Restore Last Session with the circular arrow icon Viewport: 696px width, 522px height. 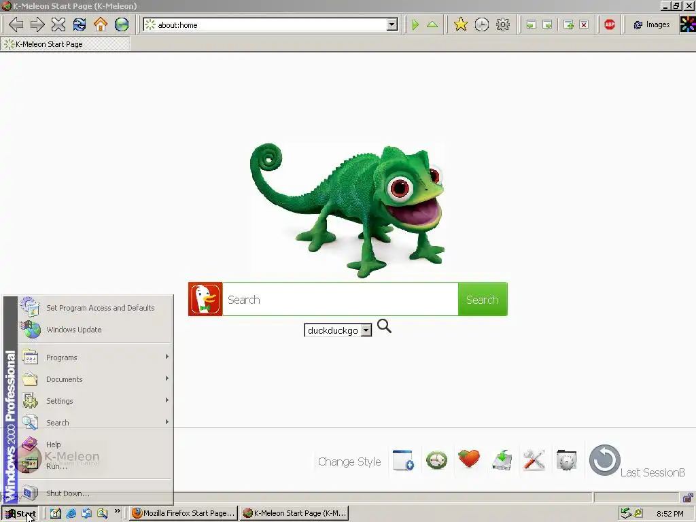pyautogui.click(x=604, y=460)
